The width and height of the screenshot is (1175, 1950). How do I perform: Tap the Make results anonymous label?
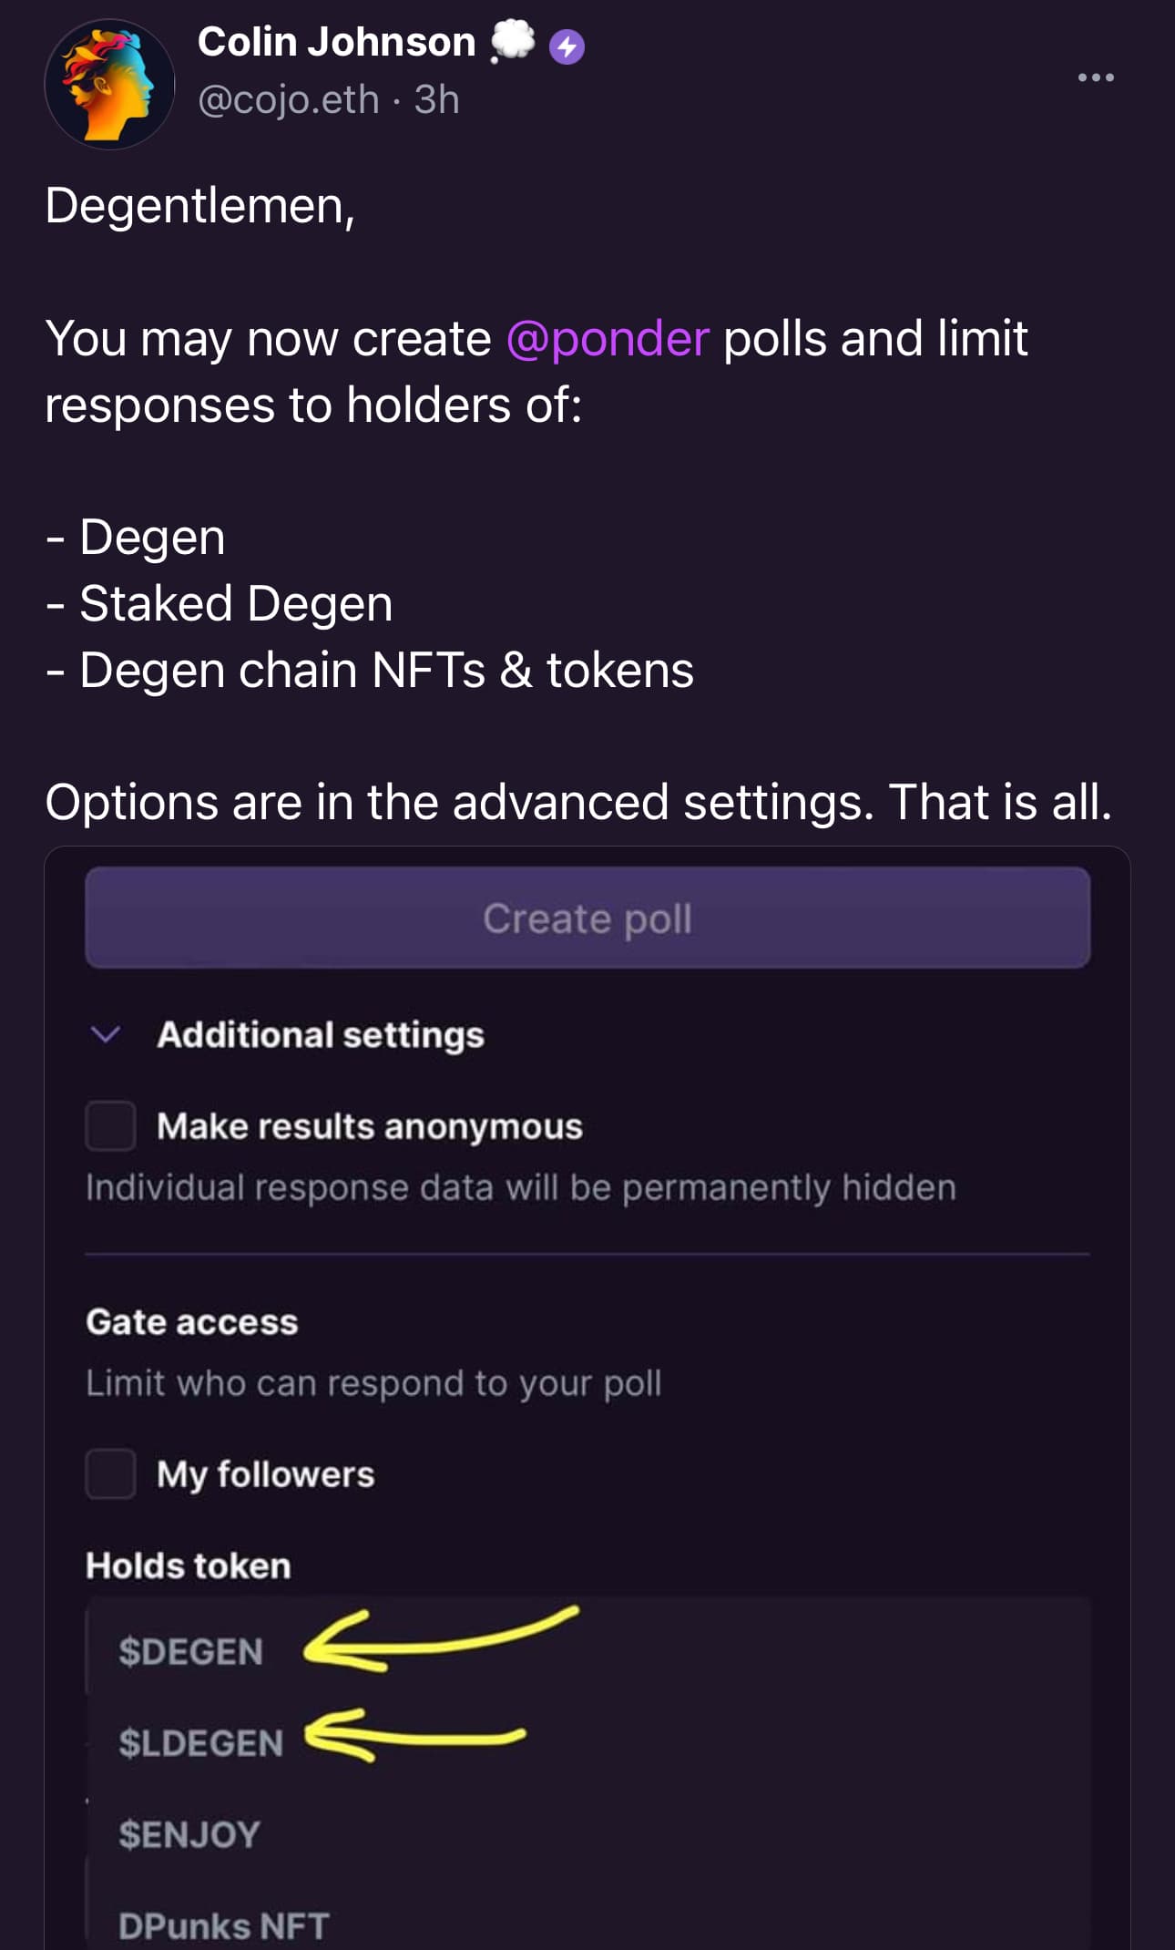(x=370, y=1126)
